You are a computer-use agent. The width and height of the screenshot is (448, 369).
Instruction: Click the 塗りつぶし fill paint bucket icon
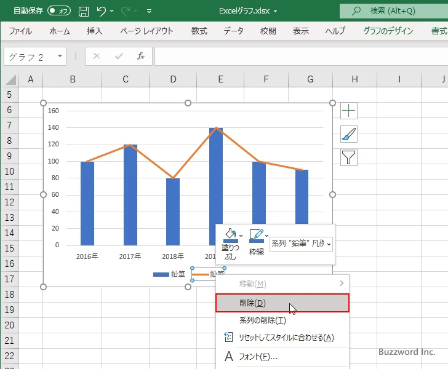[x=230, y=235]
